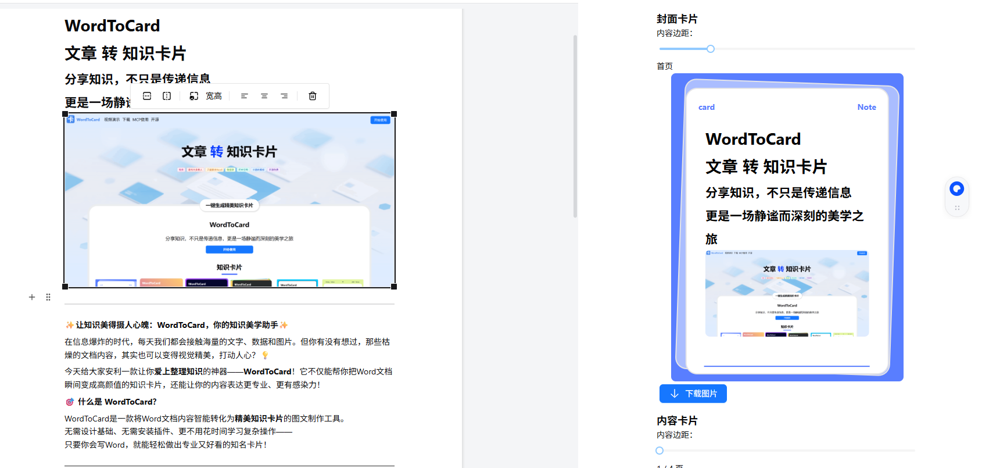Click the paragraph starting 在信息爆炸的时代
The width and height of the screenshot is (982, 468).
(x=227, y=348)
